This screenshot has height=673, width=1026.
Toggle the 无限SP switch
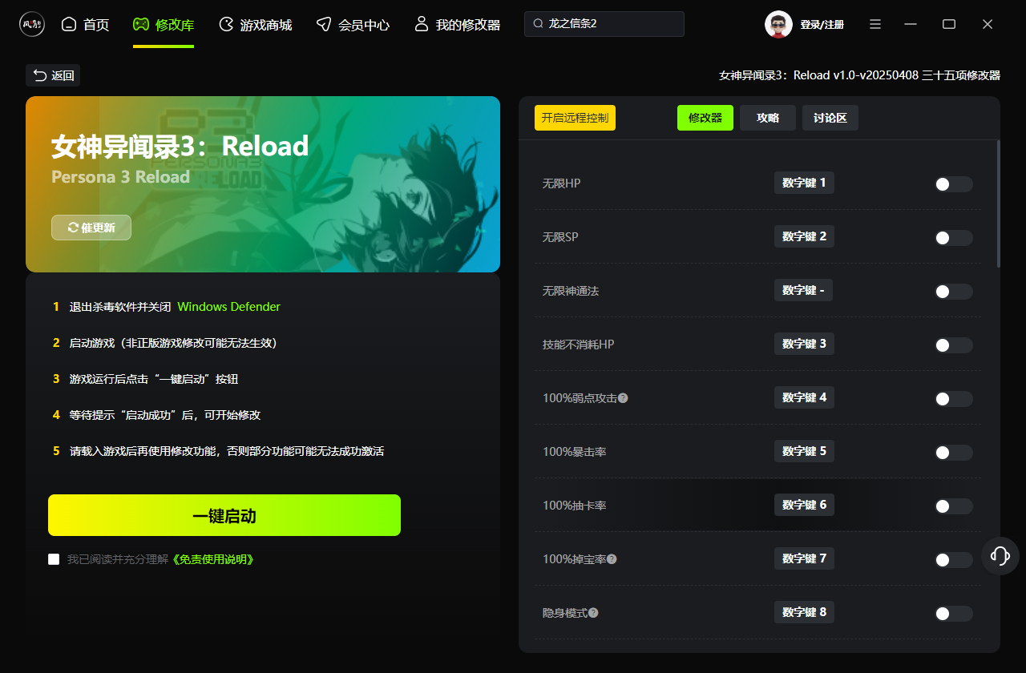954,238
